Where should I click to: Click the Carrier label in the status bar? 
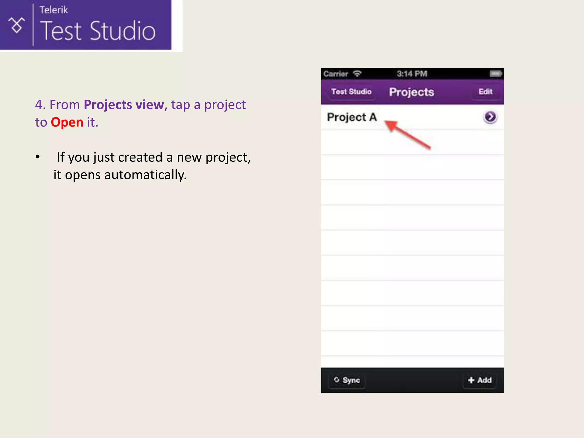pyautogui.click(x=336, y=74)
